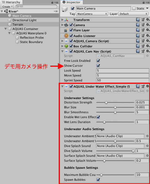Open help icon for Transform component
Viewport: 150px width, 184px height.
pos(138,20)
